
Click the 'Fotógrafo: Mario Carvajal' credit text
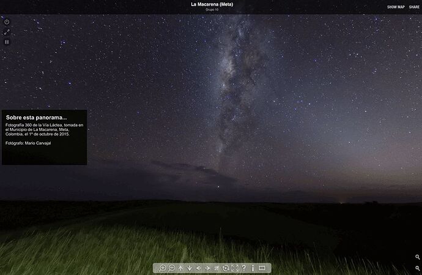28,143
